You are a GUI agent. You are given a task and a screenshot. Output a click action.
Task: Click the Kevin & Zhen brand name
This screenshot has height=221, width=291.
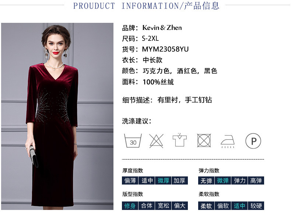(162, 28)
